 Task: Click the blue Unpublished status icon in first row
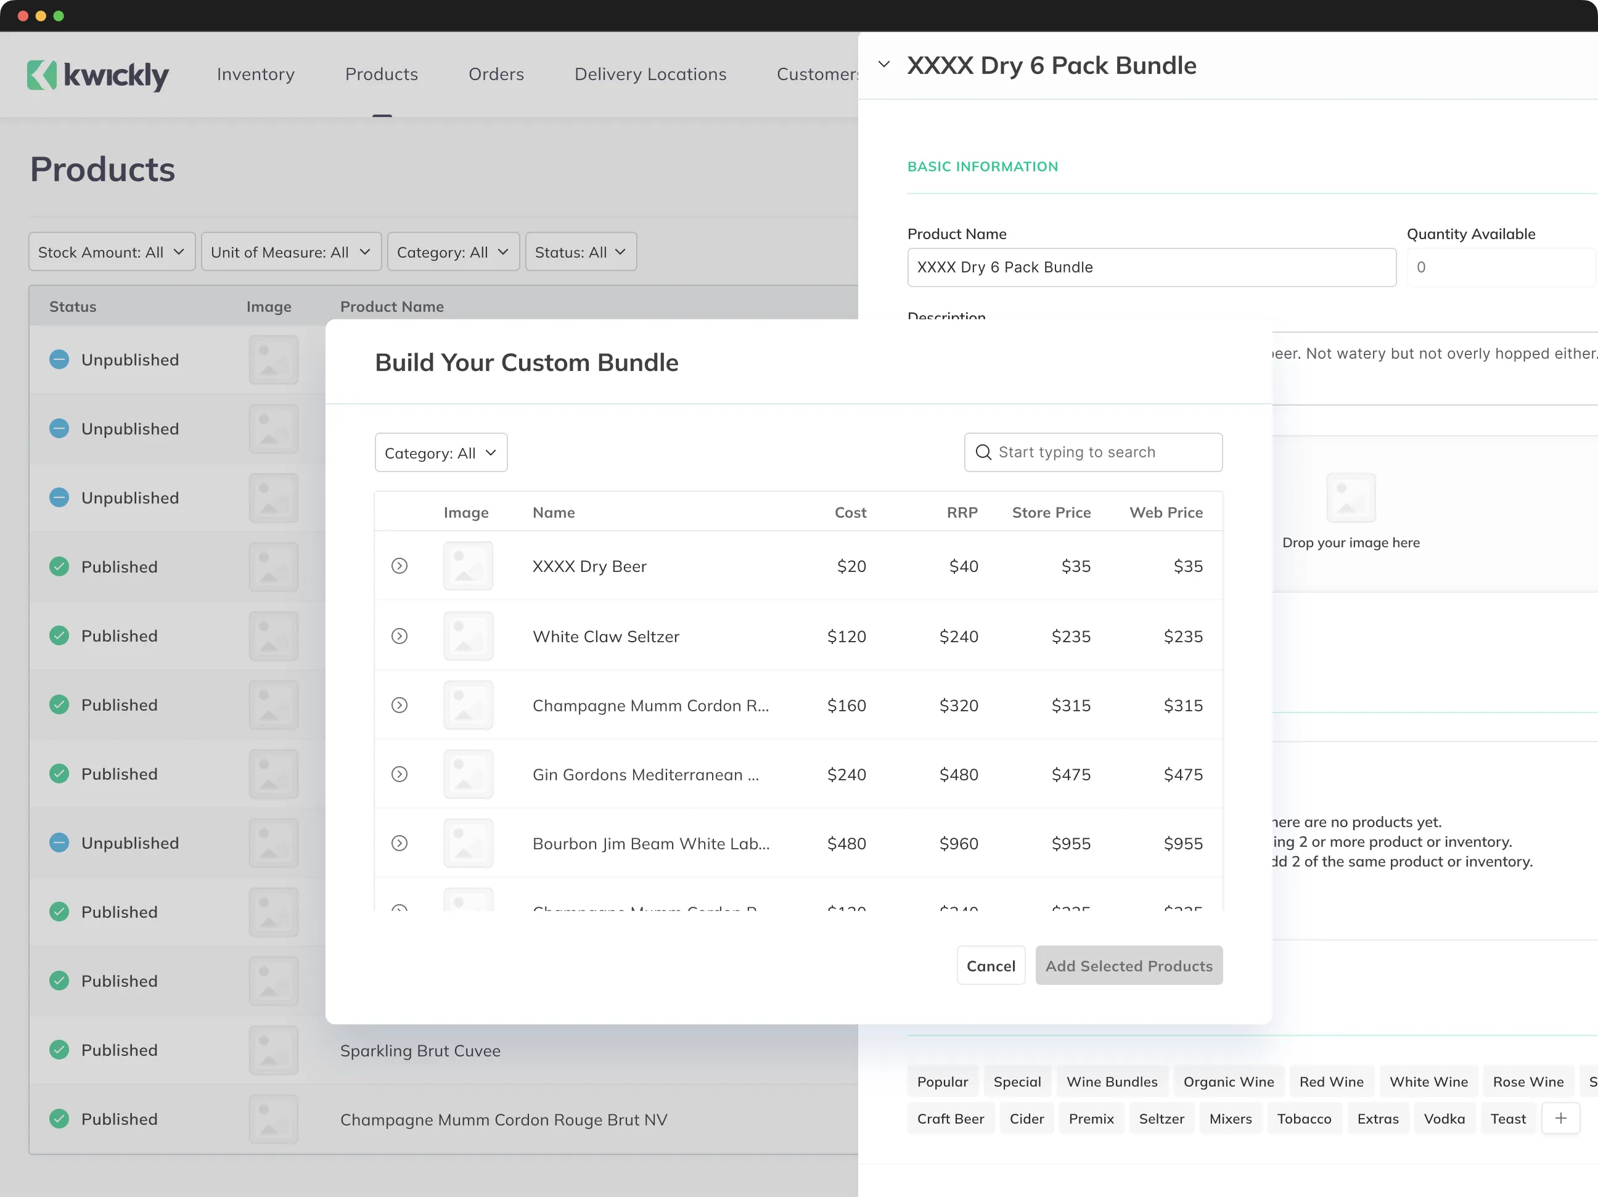[59, 360]
